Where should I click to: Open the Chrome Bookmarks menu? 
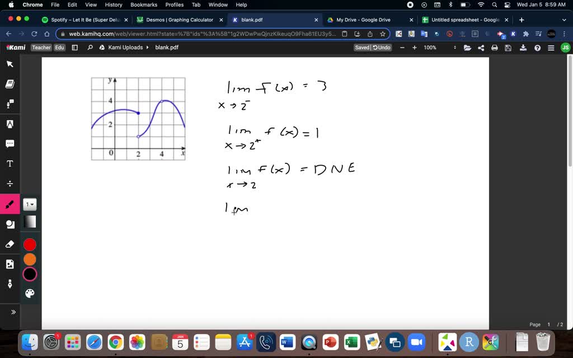coord(144,4)
